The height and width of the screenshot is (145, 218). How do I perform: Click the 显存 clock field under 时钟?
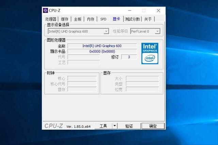[x=82, y=89]
